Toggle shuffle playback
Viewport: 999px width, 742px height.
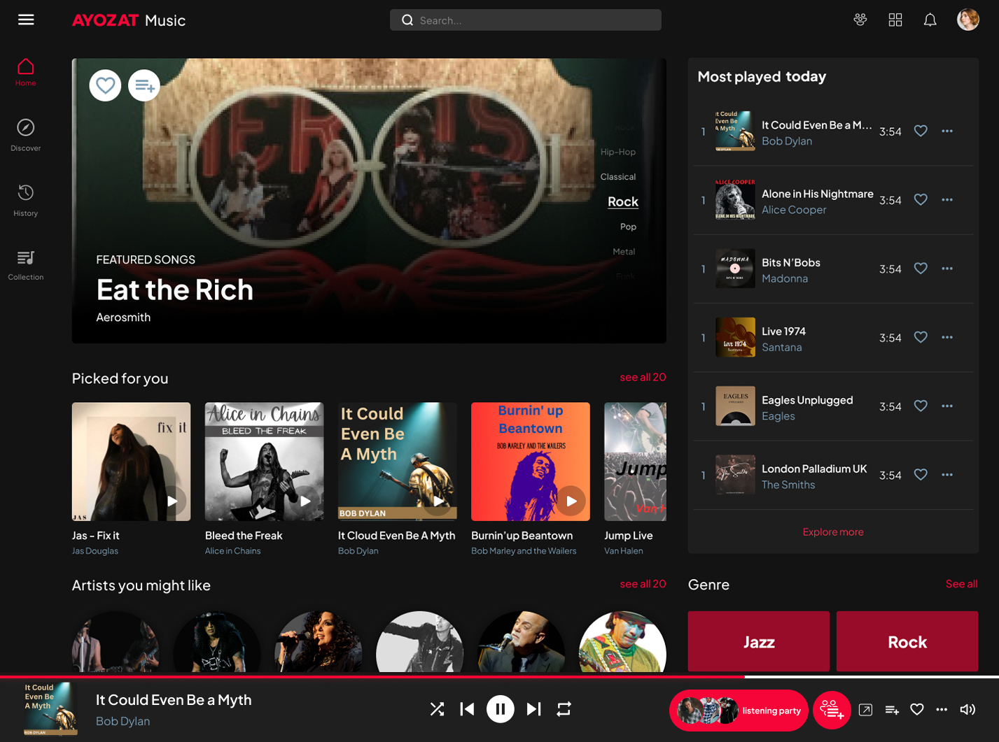point(437,709)
